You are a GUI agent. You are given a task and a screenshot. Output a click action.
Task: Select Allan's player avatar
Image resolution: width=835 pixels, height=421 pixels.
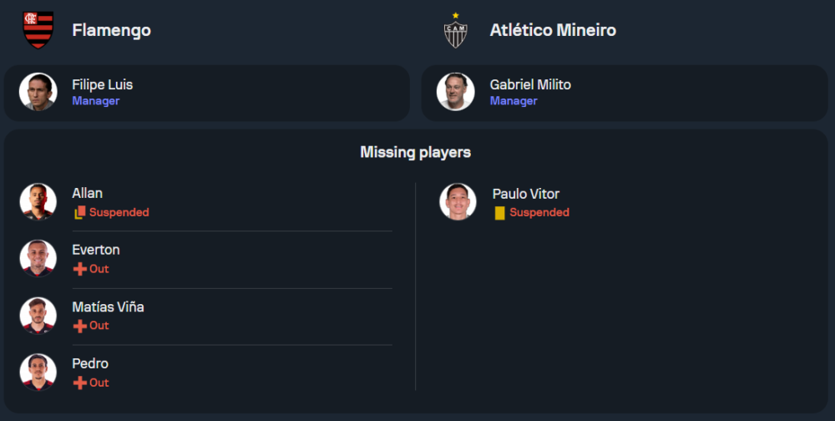38,201
